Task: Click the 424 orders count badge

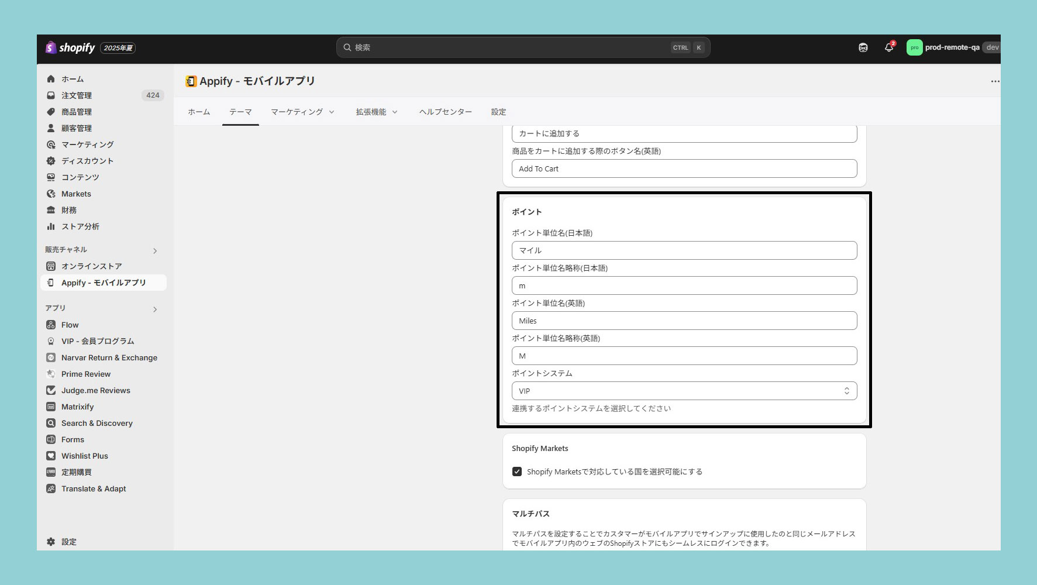Action: [x=153, y=95]
